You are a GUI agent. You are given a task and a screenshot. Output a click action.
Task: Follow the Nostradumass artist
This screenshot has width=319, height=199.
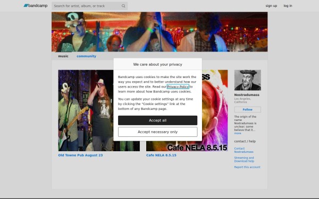click(247, 109)
